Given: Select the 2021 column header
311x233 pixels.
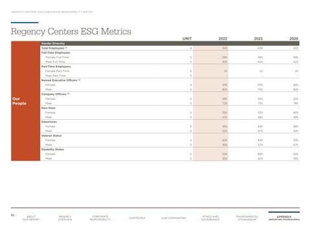Looking at the screenshot, I should tap(258, 39).
